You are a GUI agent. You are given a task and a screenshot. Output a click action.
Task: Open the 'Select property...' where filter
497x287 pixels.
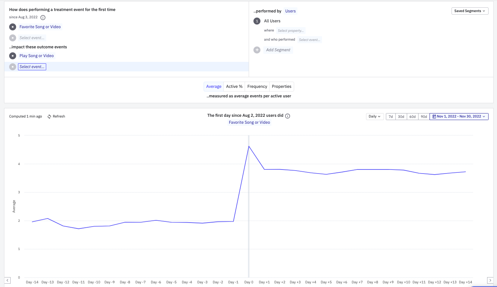pyautogui.click(x=290, y=31)
